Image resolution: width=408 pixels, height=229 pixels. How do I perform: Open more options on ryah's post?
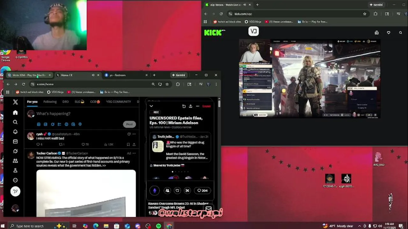pyautogui.click(x=134, y=134)
